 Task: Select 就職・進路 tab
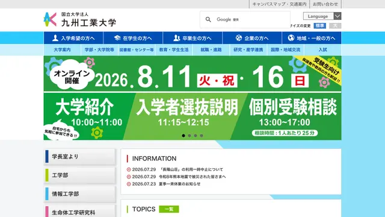point(211,49)
